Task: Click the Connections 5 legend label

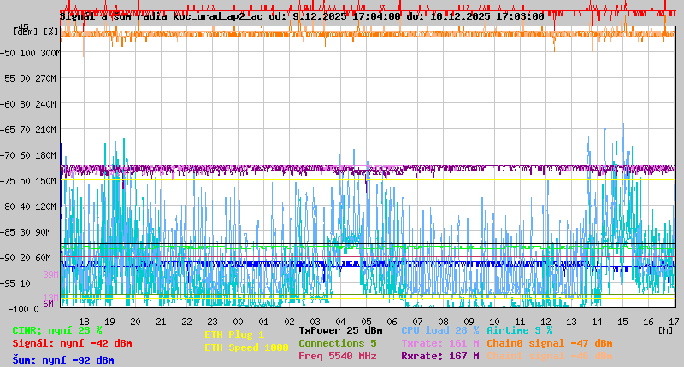Action: click(337, 343)
